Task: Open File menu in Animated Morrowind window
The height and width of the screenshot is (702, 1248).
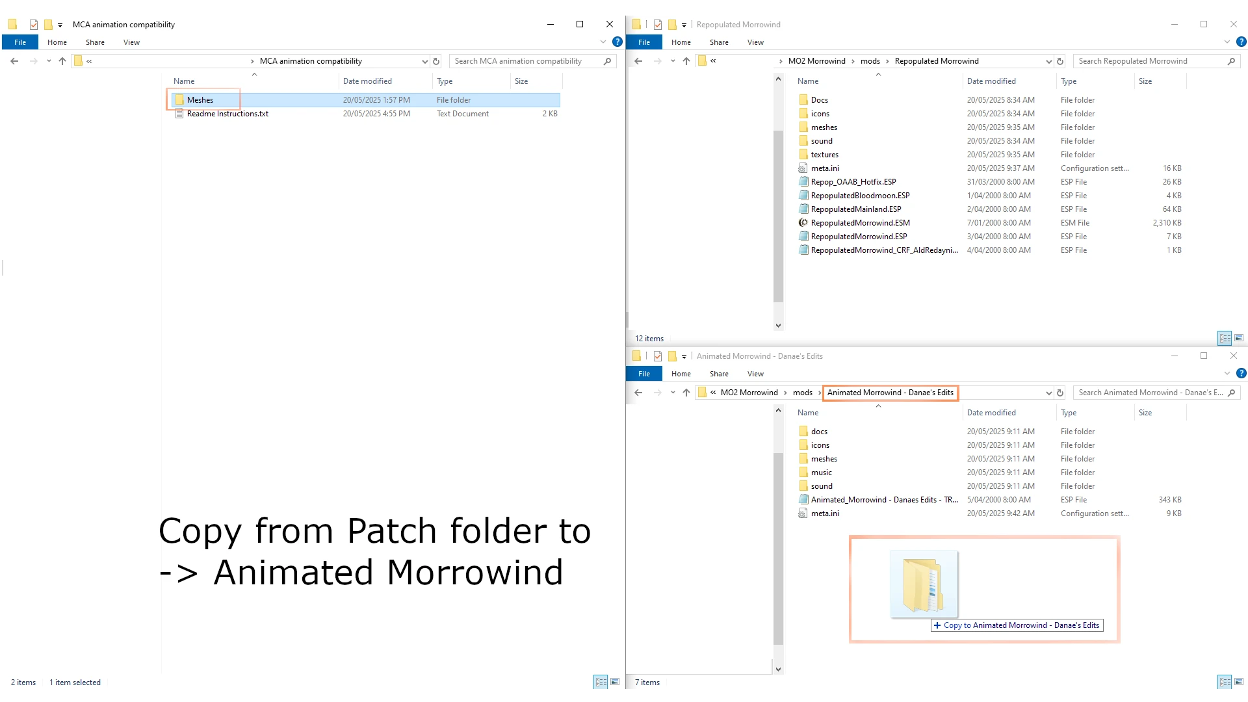Action: pyautogui.click(x=644, y=374)
